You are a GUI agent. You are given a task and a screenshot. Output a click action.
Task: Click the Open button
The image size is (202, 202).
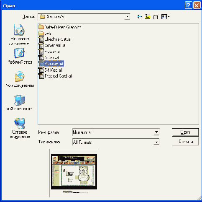pyautogui.click(x=185, y=132)
